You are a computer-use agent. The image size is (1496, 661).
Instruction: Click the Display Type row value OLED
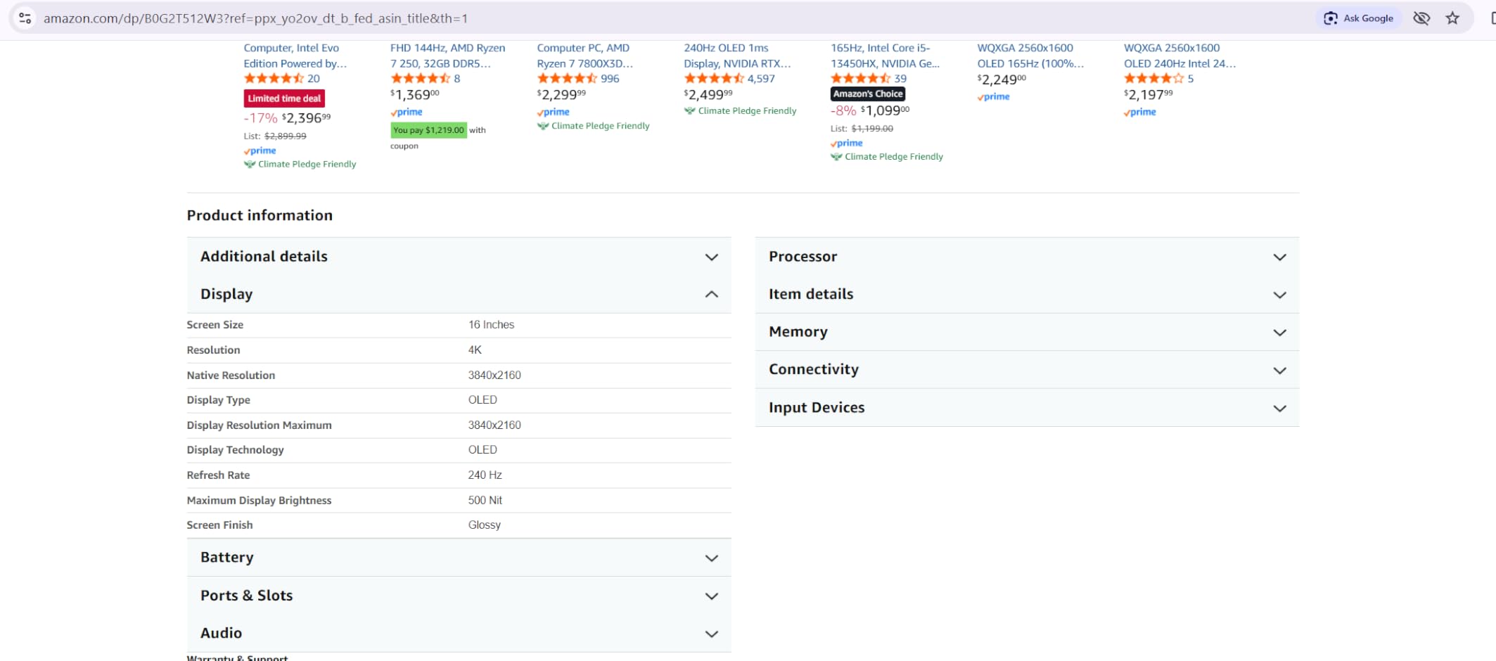click(482, 400)
